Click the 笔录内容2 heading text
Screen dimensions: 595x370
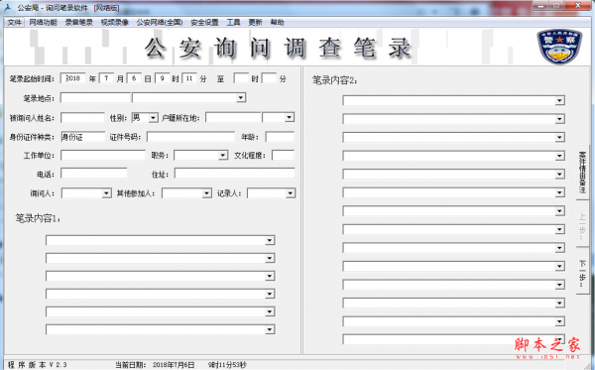click(x=335, y=80)
